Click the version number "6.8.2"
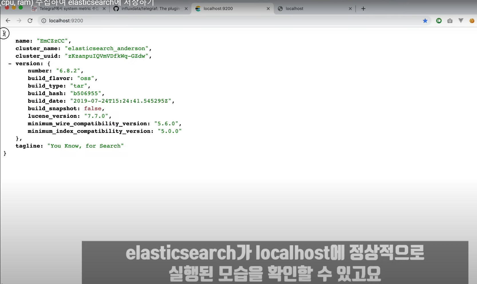The image size is (477, 284). click(68, 71)
